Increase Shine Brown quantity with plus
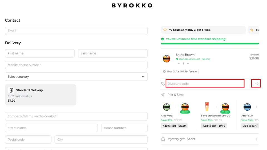The height and width of the screenshot is (150, 267). [x=188, y=64]
